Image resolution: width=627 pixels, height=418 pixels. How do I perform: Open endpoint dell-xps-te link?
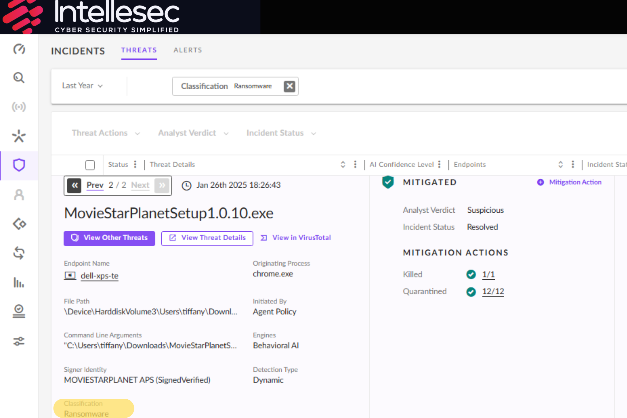[99, 276]
